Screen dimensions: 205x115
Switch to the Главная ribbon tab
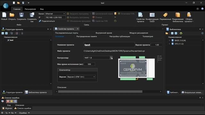tap(17, 9)
